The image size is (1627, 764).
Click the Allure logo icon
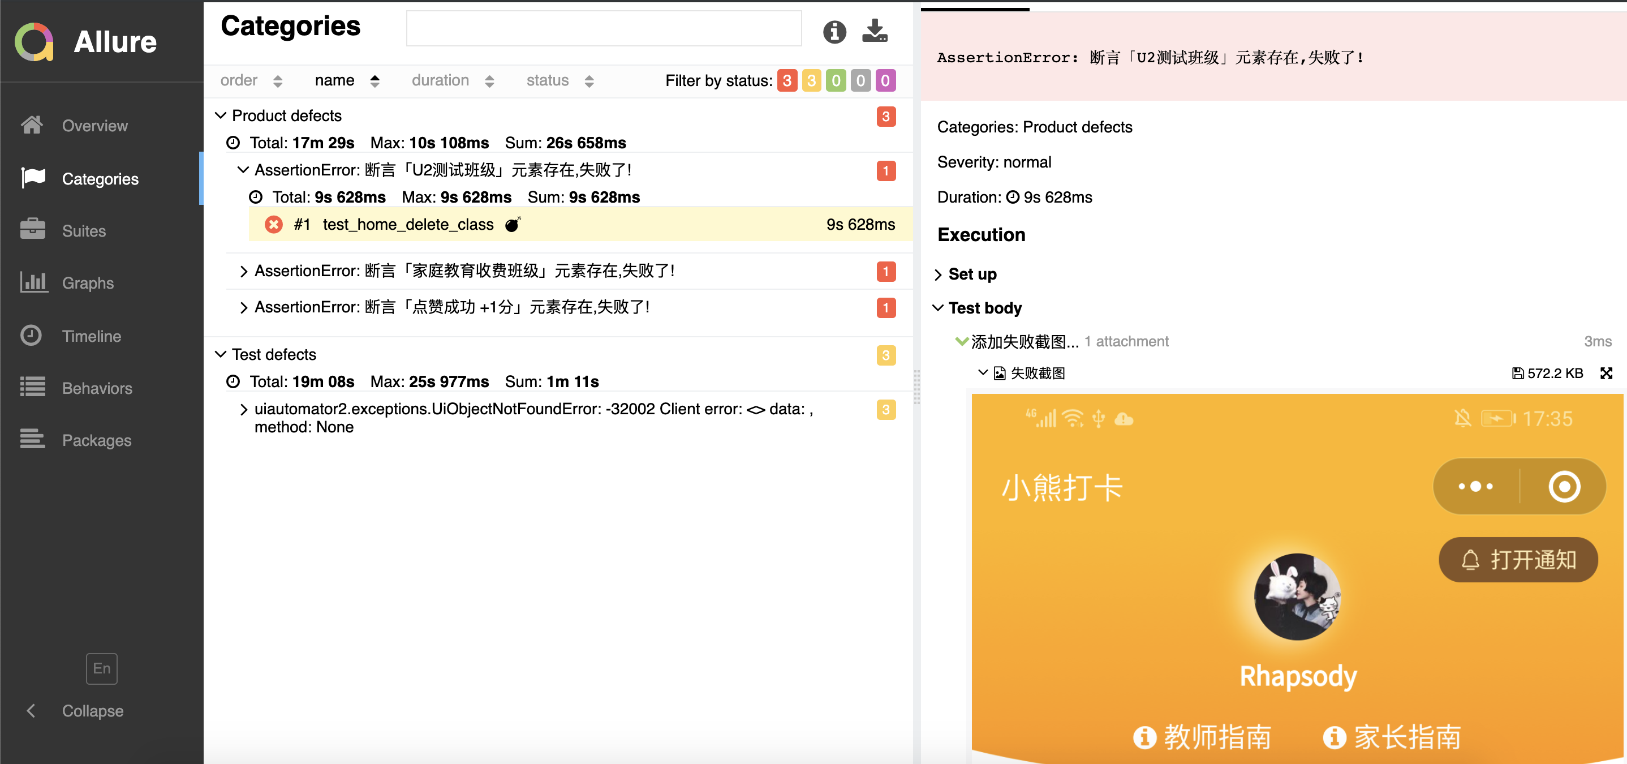coord(34,42)
